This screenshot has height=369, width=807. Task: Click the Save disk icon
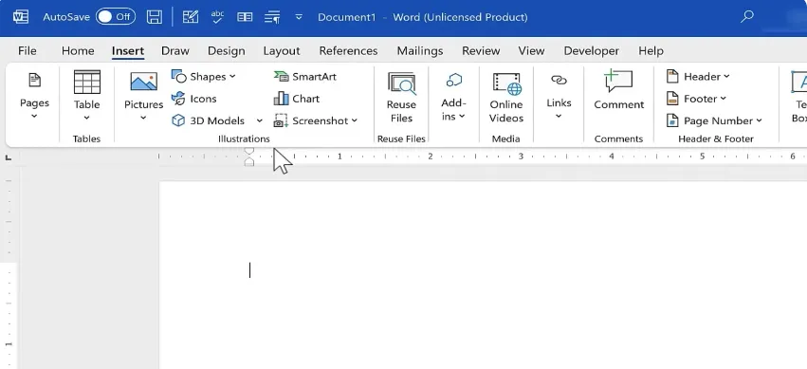click(x=155, y=17)
